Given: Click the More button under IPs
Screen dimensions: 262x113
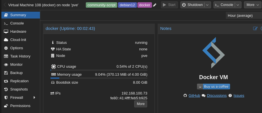Looking at the screenshot, I should (141, 104).
